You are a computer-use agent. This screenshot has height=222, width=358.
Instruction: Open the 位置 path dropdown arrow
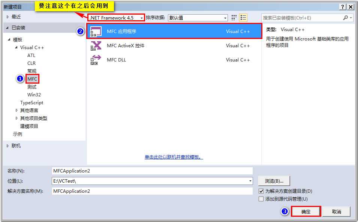[250, 181]
